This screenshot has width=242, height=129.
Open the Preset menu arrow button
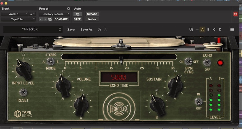click(x=68, y=9)
